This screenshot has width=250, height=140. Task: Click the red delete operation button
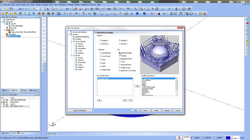coord(99,100)
